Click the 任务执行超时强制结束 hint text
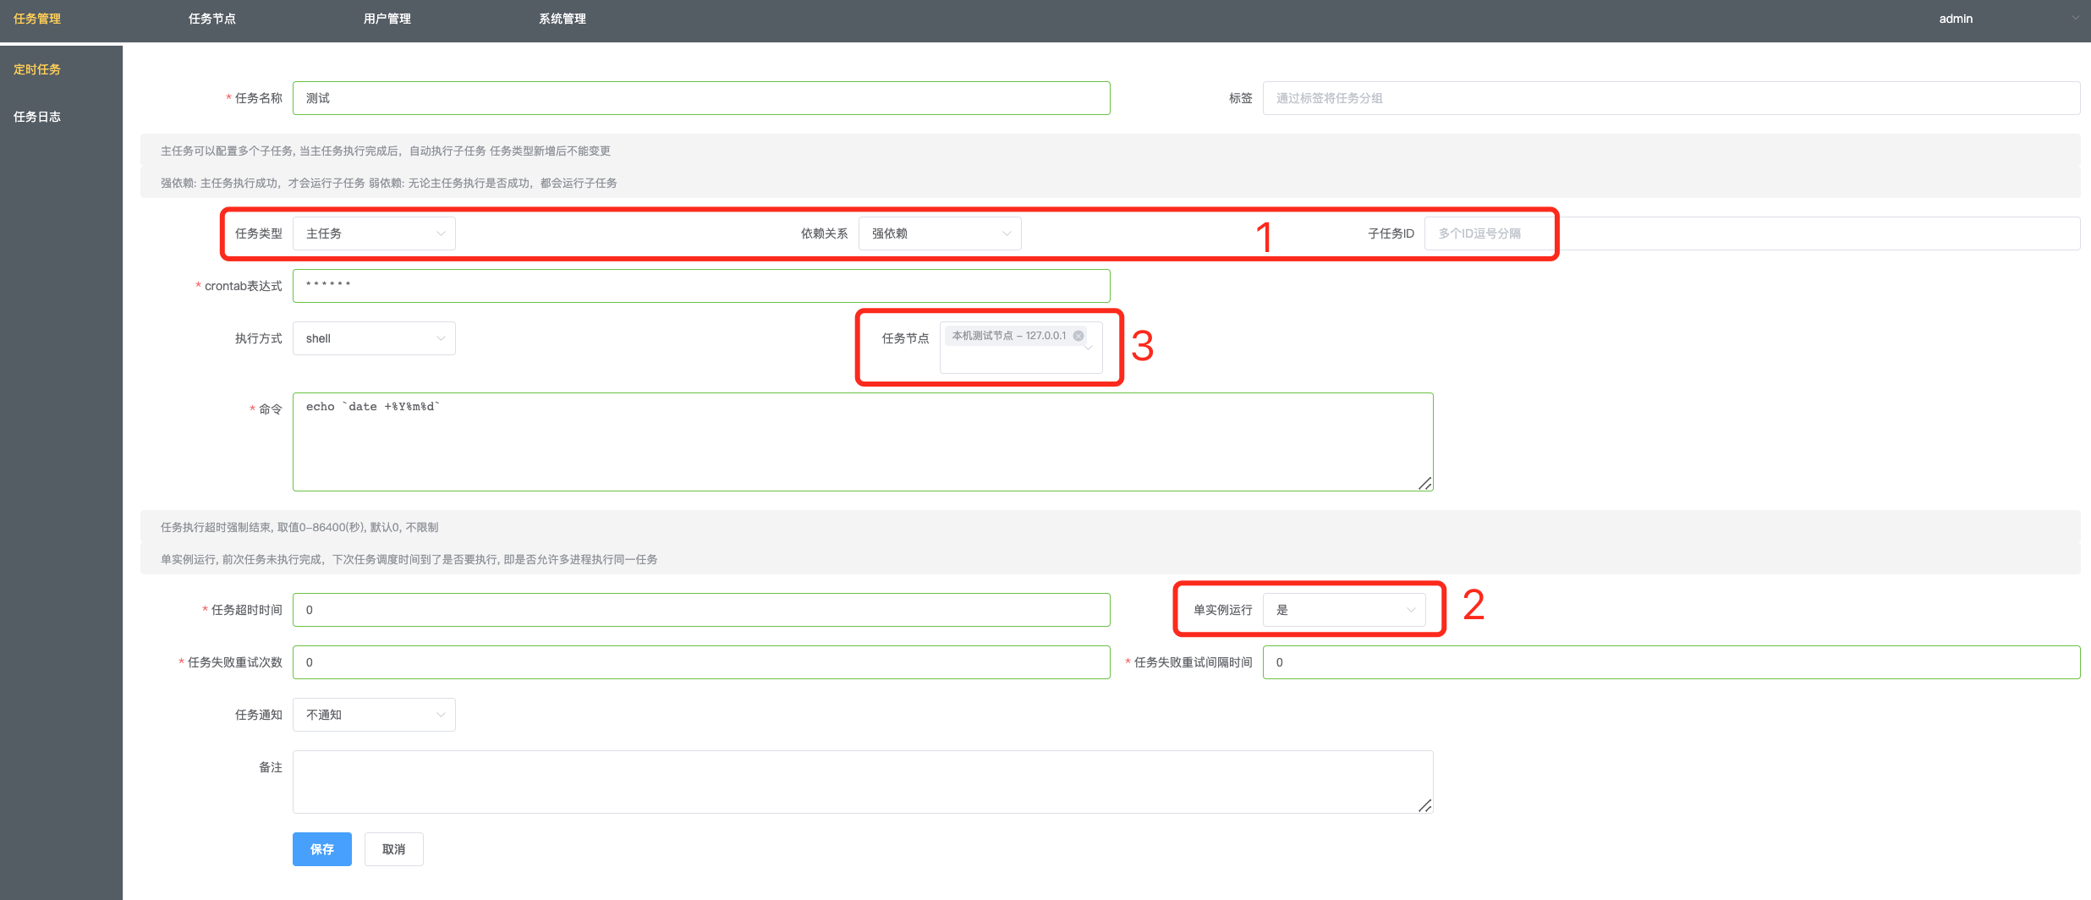The image size is (2091, 900). (x=299, y=527)
